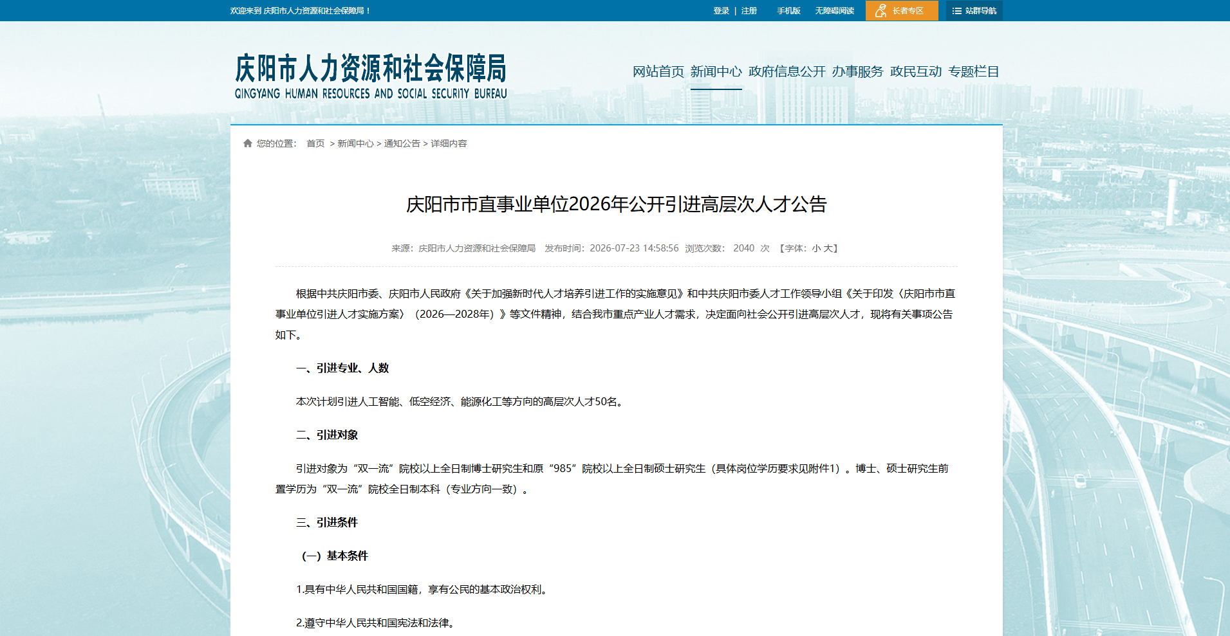Viewport: 1230px width, 636px height.
Task: Click heading 二、引进对象
Action: pos(327,435)
